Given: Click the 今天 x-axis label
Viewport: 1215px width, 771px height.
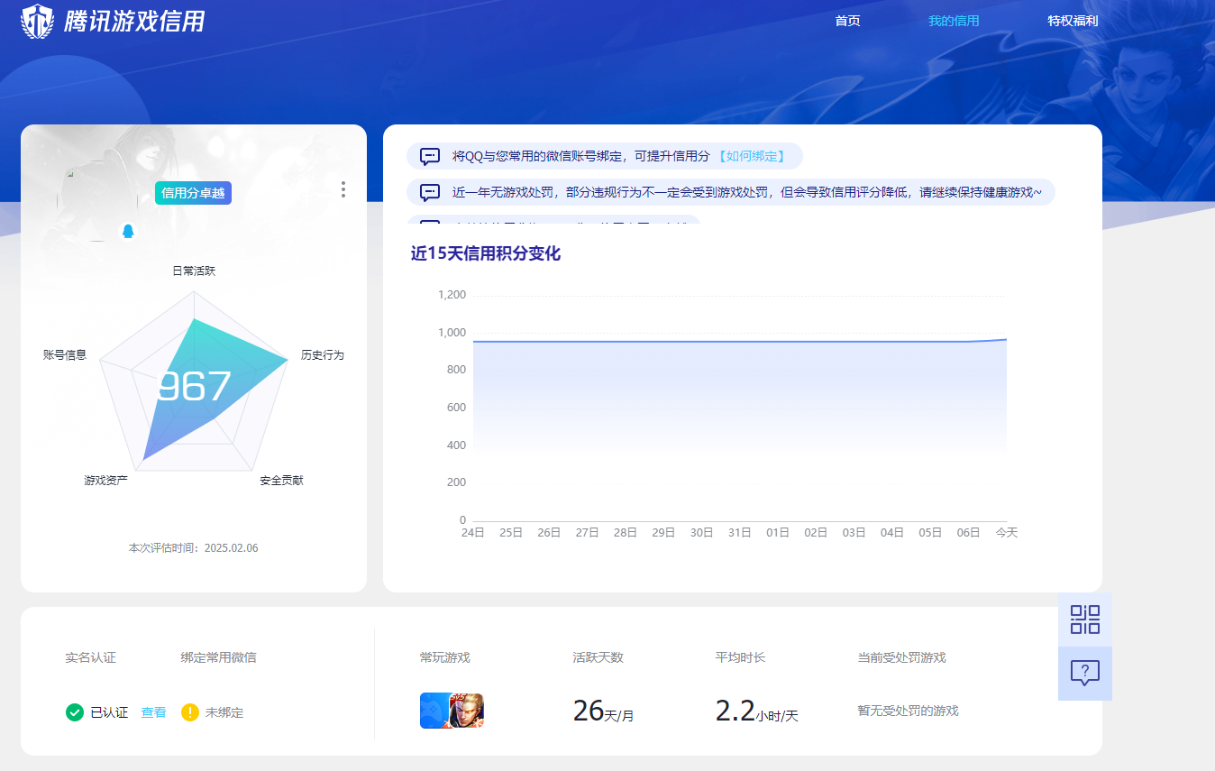Looking at the screenshot, I should click(1006, 533).
